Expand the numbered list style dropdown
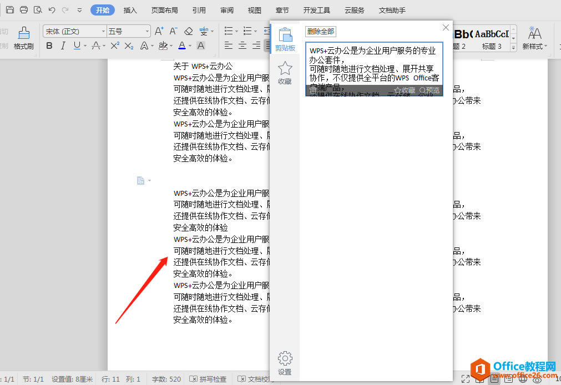 [x=255, y=32]
